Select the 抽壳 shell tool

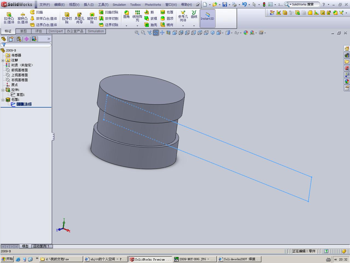click(x=151, y=25)
